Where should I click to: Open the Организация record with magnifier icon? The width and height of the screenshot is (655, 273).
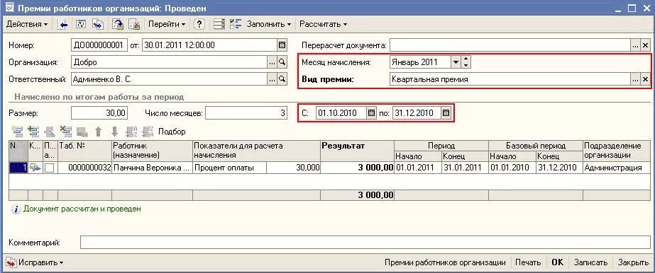tap(282, 62)
